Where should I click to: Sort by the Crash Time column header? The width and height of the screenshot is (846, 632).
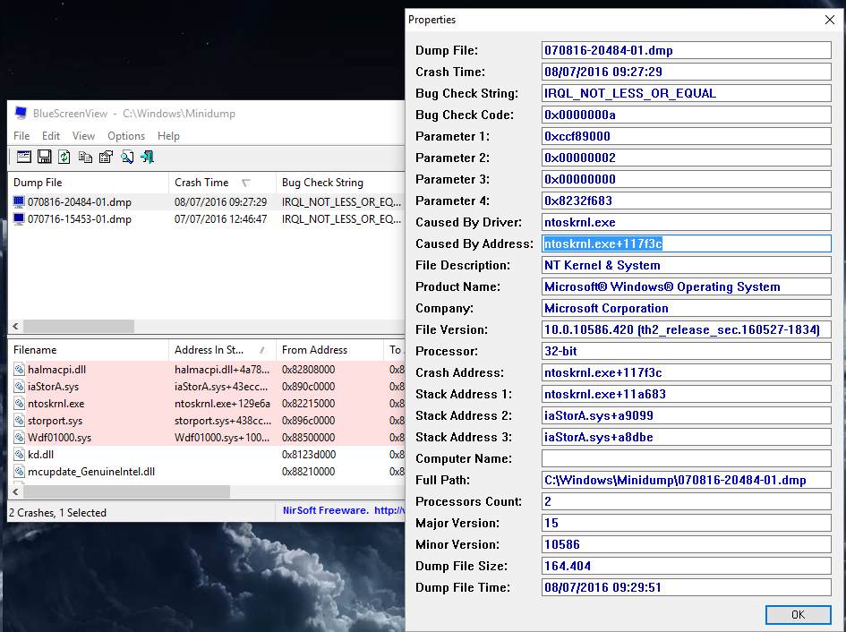pyautogui.click(x=222, y=183)
